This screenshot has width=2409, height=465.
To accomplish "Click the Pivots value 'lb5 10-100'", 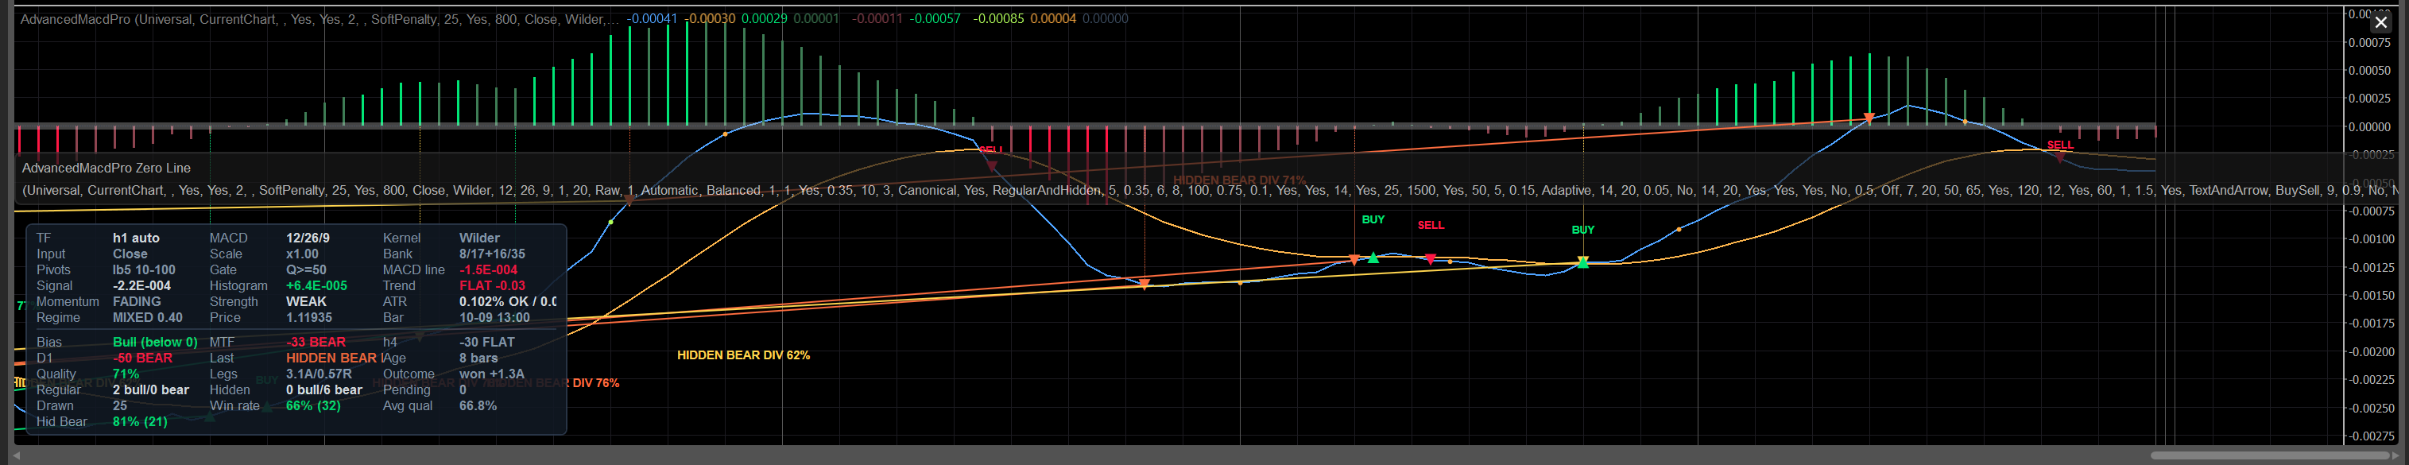I will (x=144, y=270).
